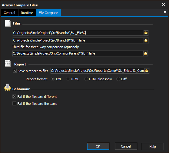Open Help for this action
Image resolution: width=169 pixels, height=153 pixels.
[153, 147]
